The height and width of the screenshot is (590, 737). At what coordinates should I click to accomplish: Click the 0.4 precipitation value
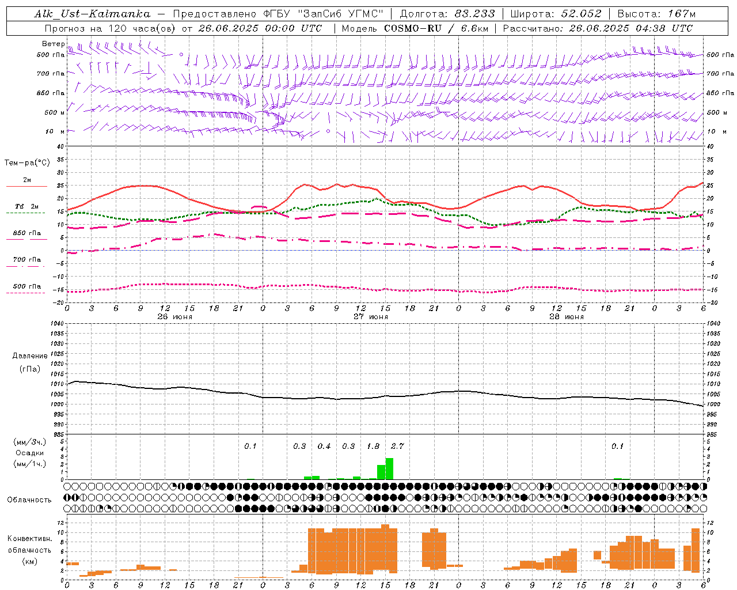(324, 447)
